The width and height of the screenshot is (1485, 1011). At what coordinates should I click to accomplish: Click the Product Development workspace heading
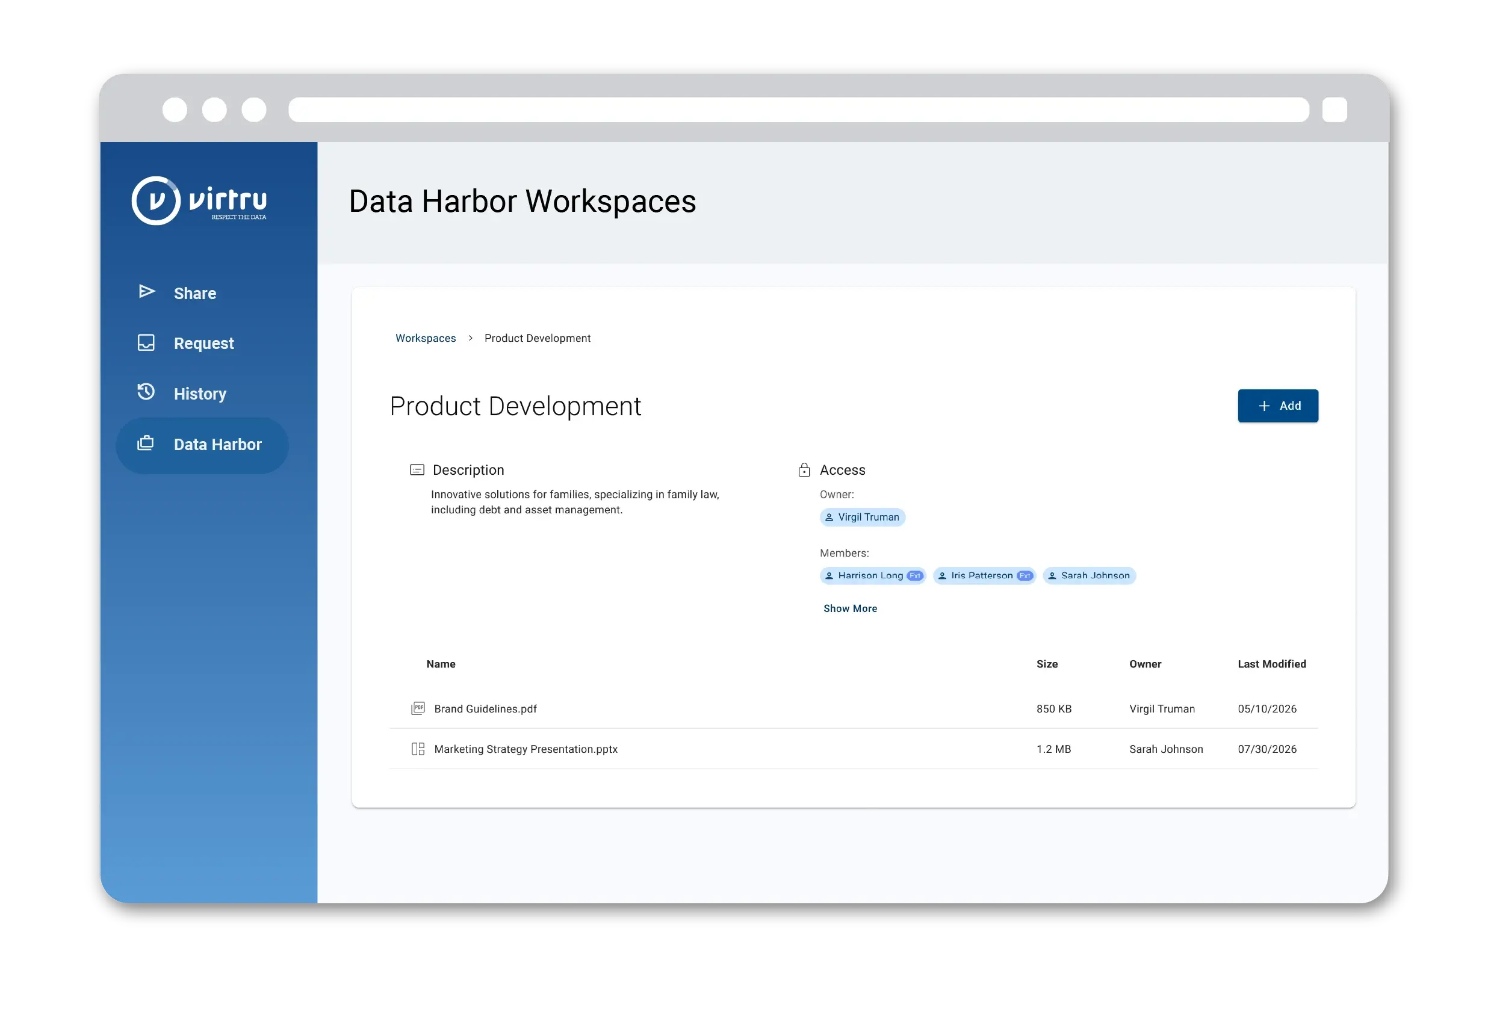[x=515, y=407]
